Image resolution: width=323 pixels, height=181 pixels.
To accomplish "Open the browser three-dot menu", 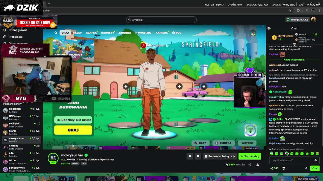I will [x=319, y=11].
